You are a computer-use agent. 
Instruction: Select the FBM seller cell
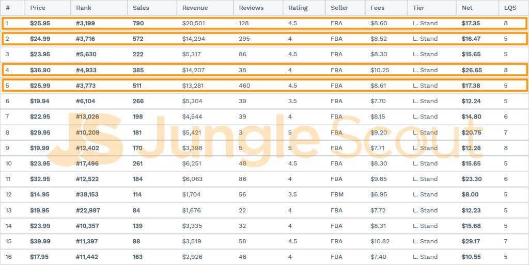[x=337, y=194]
